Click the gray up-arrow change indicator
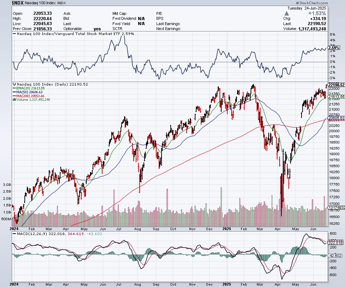Image resolution: width=345 pixels, height=287 pixels. (286, 13)
